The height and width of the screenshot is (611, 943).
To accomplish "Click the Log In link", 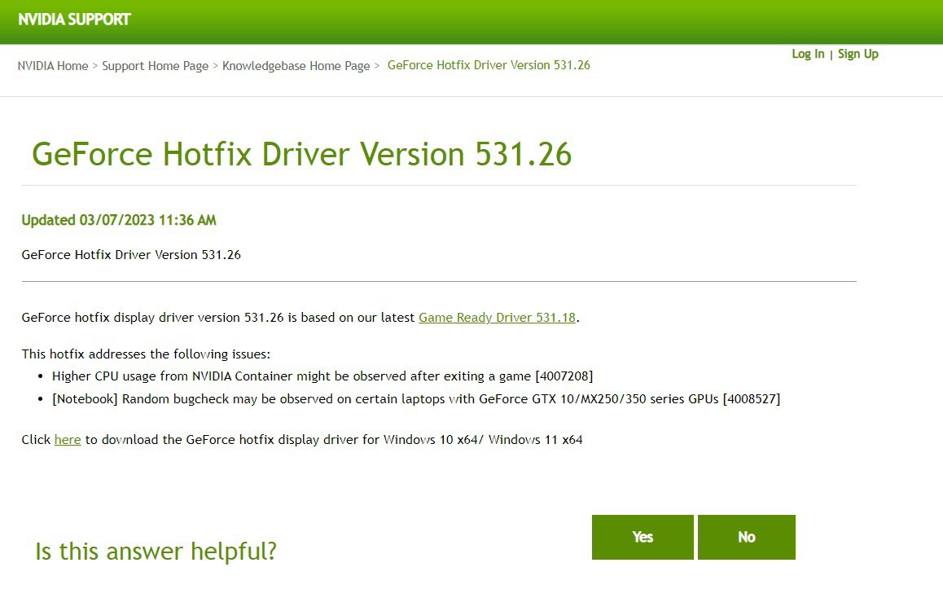I will [808, 54].
